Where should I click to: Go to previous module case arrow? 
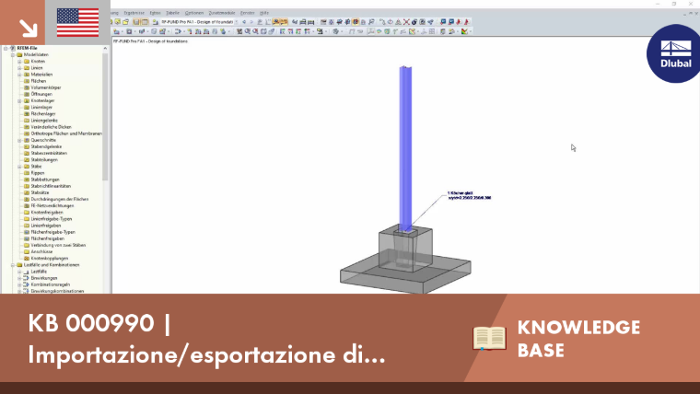244,22
